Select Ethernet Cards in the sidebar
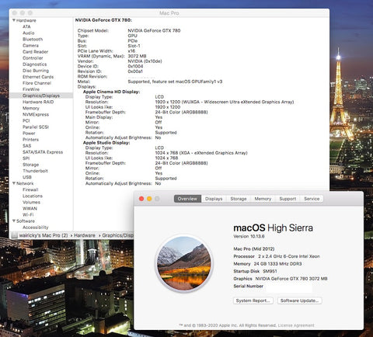This screenshot has height=337, width=373. pos(38,77)
